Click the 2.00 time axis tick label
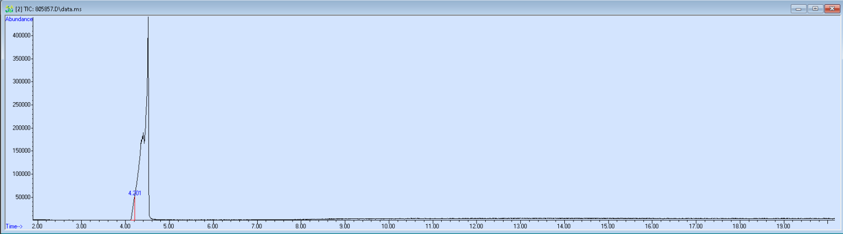The height and width of the screenshot is (234, 843). (38, 226)
